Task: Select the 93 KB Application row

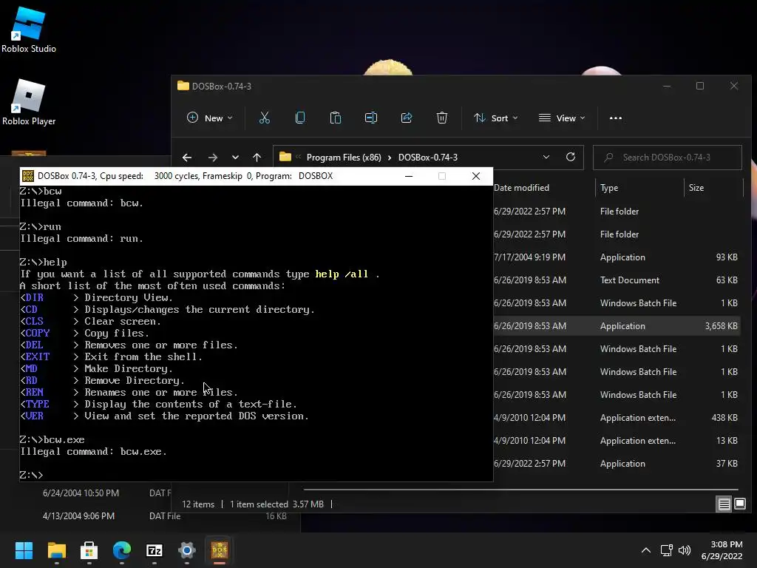Action: coord(618,257)
